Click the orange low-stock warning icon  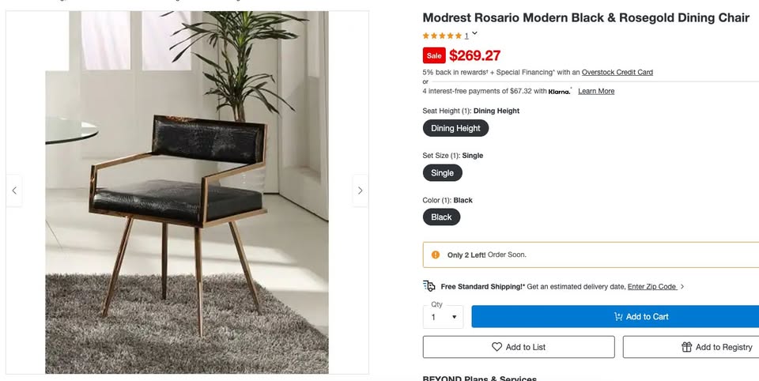tap(436, 255)
